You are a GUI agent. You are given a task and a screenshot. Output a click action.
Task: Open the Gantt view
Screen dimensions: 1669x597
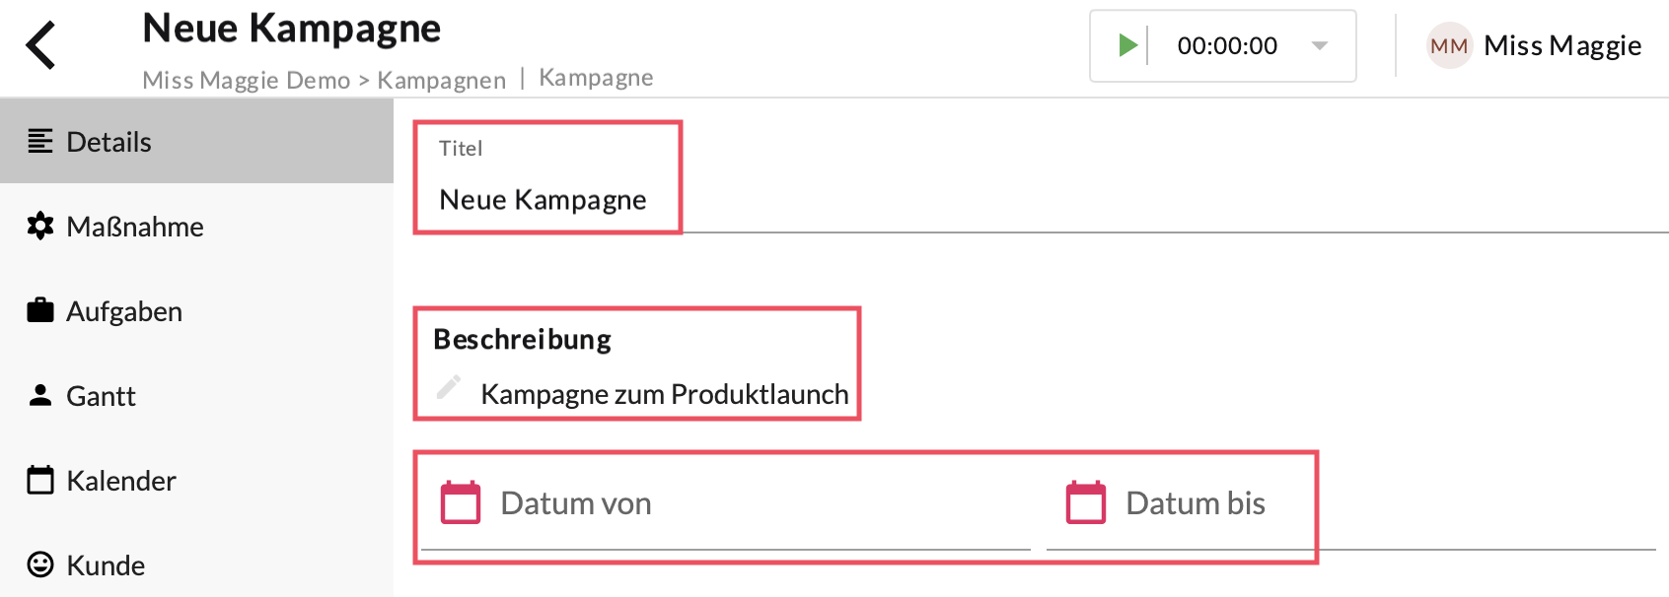point(101,396)
